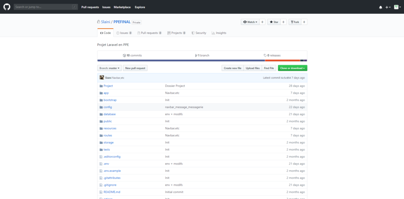Go to Explore
This screenshot has height=199, width=404.
[x=140, y=7]
